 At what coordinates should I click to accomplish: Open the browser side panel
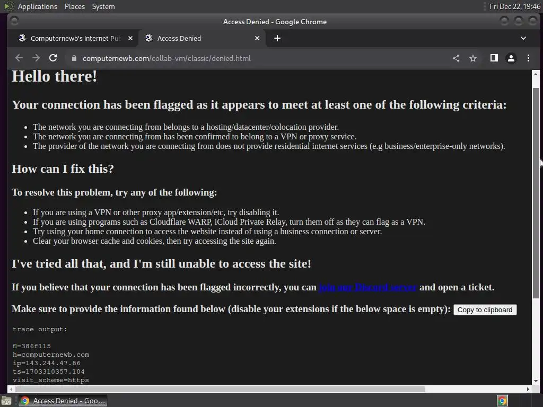(494, 58)
